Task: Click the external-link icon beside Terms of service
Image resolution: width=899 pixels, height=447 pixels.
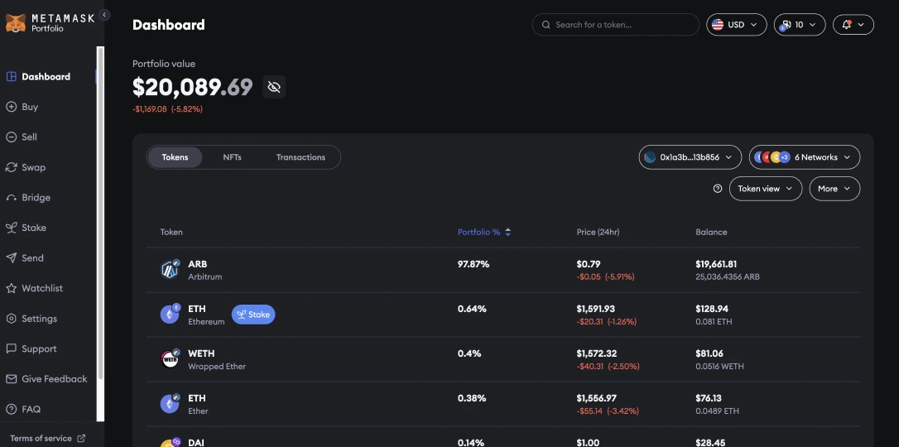Action: (x=81, y=439)
